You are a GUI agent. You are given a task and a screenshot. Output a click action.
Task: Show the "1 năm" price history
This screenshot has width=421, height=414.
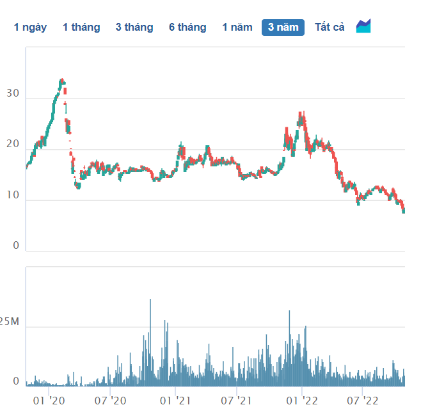(x=237, y=28)
